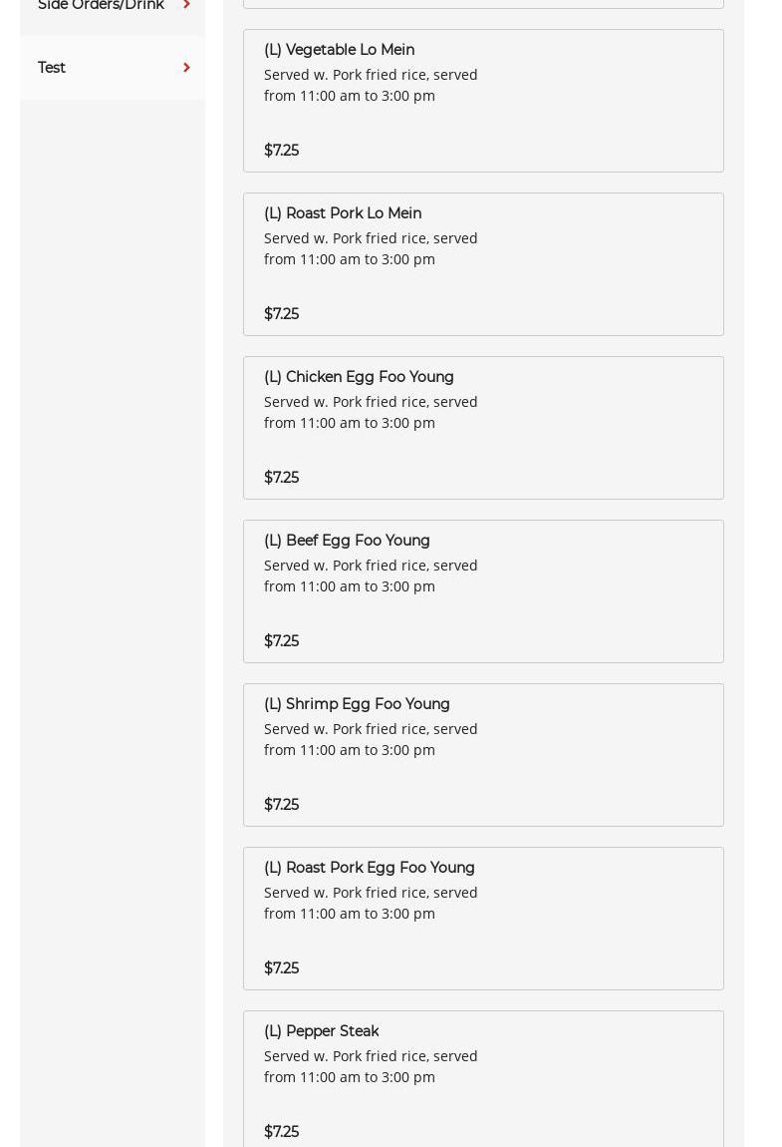Click the red arrow beside Side Orders/Drink
Viewport: 782px width, 1147px height.
pyautogui.click(x=186, y=5)
